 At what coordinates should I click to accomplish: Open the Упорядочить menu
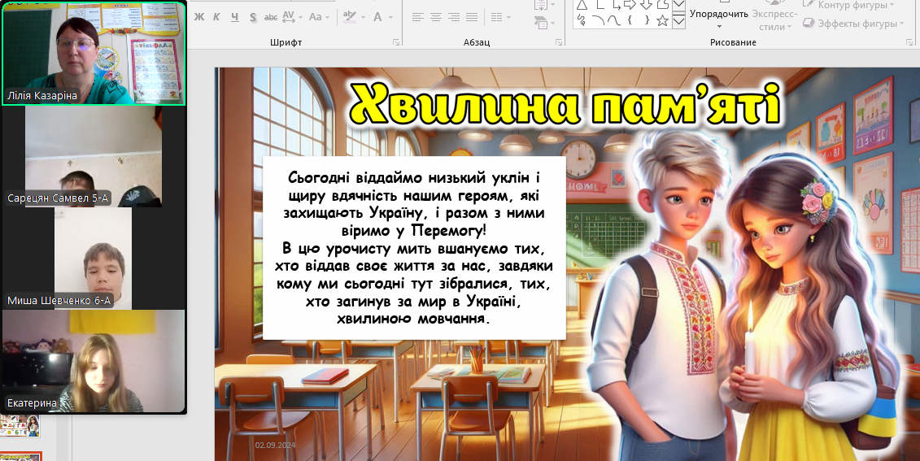pos(718,14)
